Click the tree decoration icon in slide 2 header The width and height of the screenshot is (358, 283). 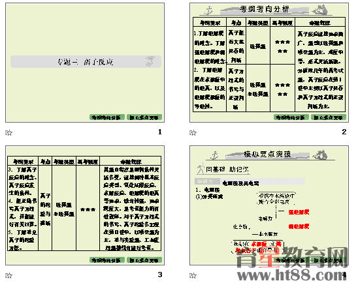click(x=320, y=10)
